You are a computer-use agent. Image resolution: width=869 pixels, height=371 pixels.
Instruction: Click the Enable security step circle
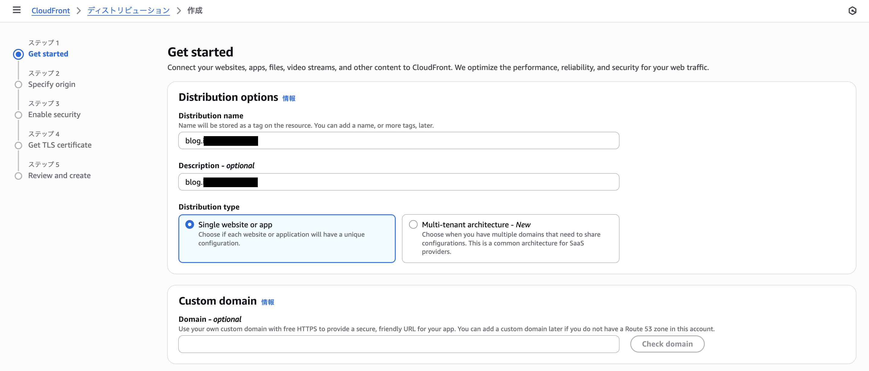click(x=18, y=115)
